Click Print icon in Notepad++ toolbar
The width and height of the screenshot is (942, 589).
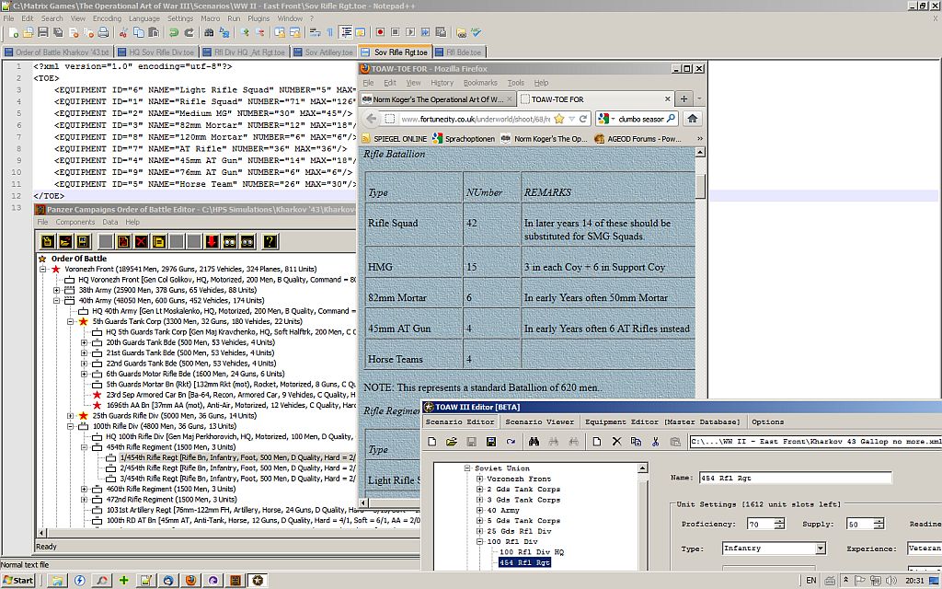pyautogui.click(x=103, y=32)
